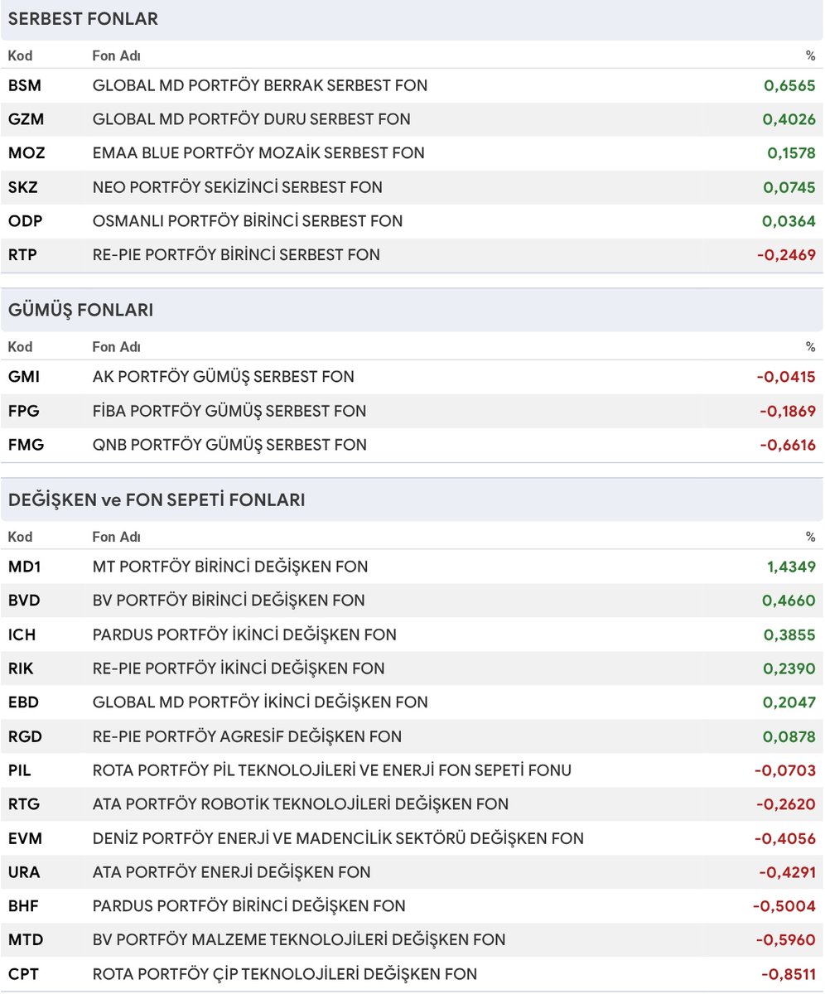The width and height of the screenshot is (825, 994).
Task: Select fund code RTG
Action: point(24,804)
